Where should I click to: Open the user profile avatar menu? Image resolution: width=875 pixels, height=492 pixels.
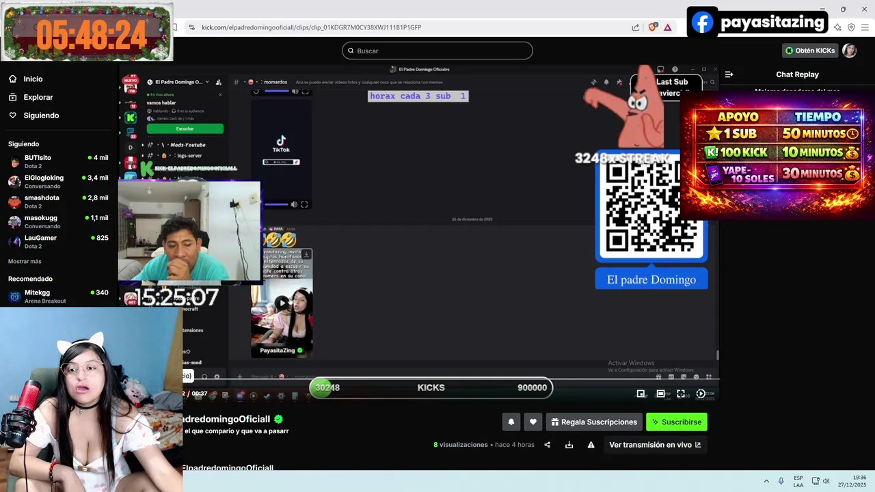[x=849, y=51]
